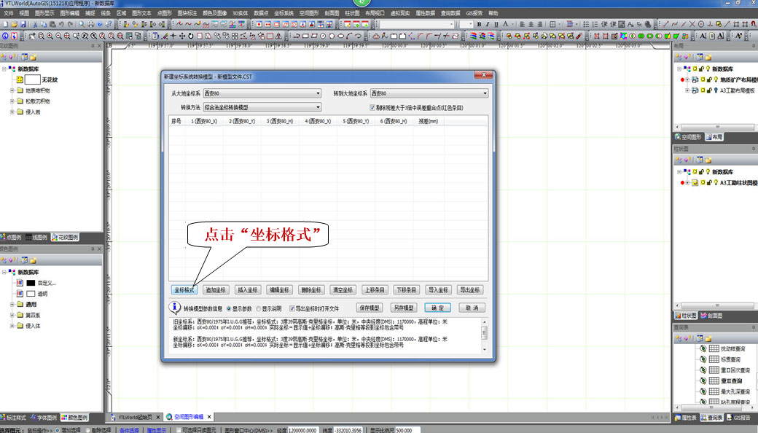Open the 帮助 menu
The width and height of the screenshot is (758, 433).
[x=493, y=13]
